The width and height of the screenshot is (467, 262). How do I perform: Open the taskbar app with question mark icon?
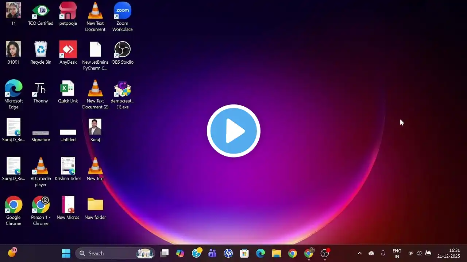coord(197,253)
